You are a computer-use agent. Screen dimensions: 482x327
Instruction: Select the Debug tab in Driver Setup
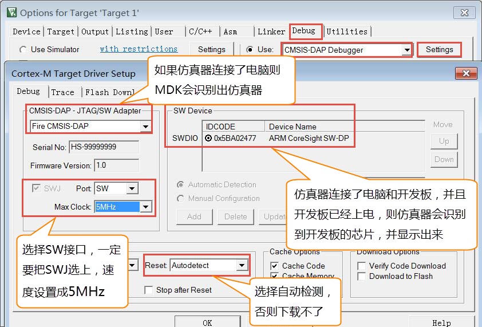click(28, 92)
